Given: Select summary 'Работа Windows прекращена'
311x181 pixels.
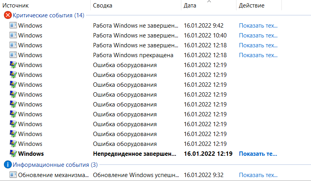Looking at the screenshot, I should click(x=133, y=55).
